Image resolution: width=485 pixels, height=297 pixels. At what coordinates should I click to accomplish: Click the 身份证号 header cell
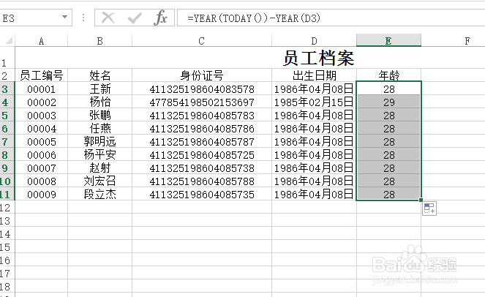point(202,75)
